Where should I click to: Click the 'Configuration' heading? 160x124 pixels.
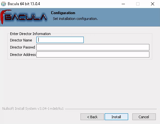[x=63, y=13]
